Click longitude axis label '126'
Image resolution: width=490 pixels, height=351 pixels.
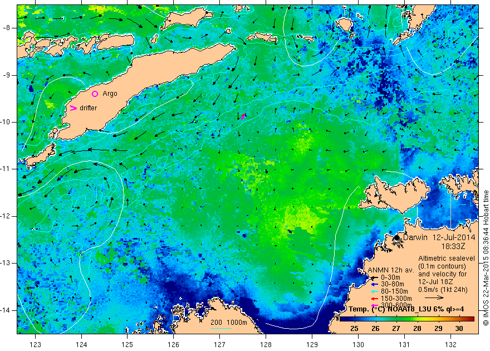point(173,344)
